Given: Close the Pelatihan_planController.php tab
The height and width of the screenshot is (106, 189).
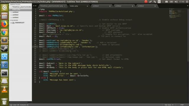Looking at the screenshot, I should [x=65, y=6].
